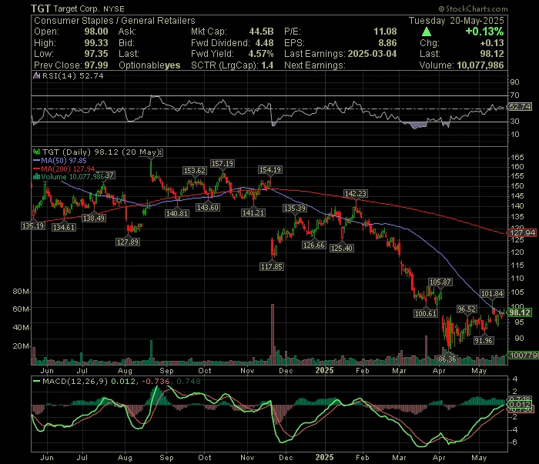Click the 101.84 price label
Viewport: 539px width, 464px height.
click(x=492, y=294)
